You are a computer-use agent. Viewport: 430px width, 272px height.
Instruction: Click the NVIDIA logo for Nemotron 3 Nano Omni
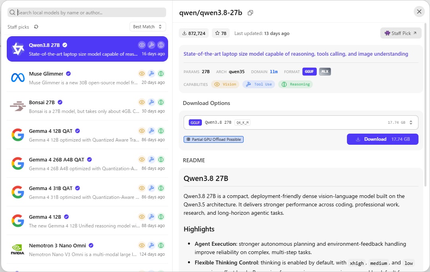18,249
